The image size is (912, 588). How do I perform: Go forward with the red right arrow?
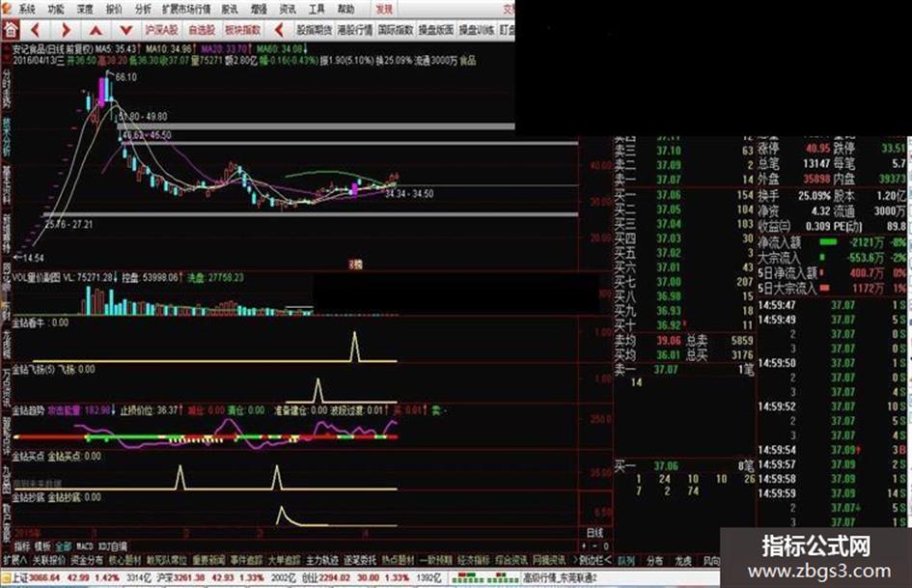[66, 30]
